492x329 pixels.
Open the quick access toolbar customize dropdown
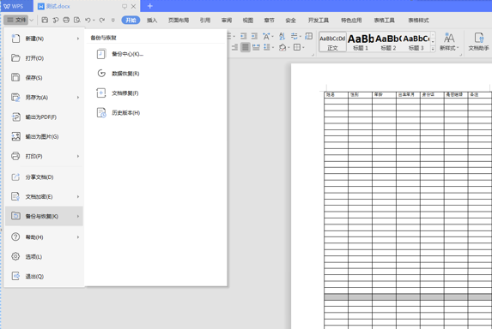(x=113, y=20)
